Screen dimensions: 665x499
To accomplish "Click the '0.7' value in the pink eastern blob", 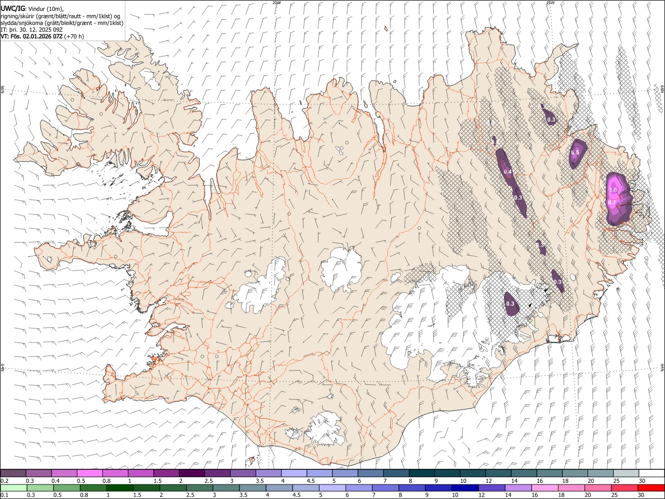I will [611, 202].
